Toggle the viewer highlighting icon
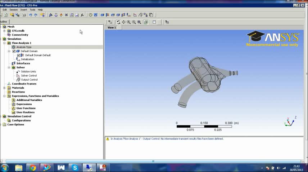 pyautogui.click(x=146, y=22)
